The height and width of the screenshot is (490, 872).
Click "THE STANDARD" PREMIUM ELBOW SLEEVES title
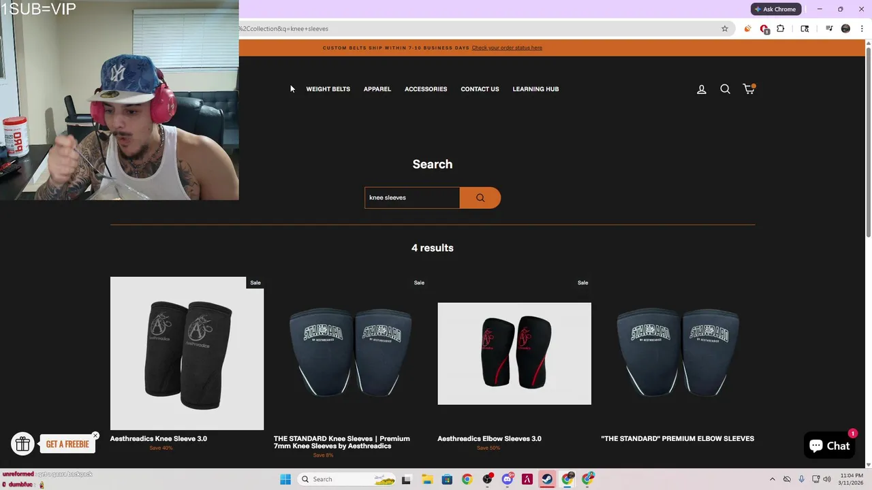[x=677, y=438]
